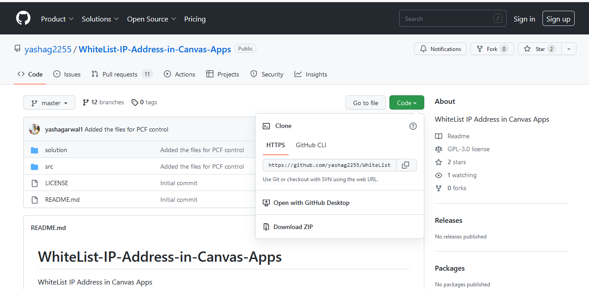Copy the clone URL with clipboard icon

point(405,165)
